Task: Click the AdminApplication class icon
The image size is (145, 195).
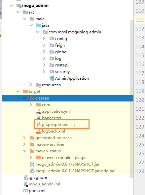Action: point(52,78)
